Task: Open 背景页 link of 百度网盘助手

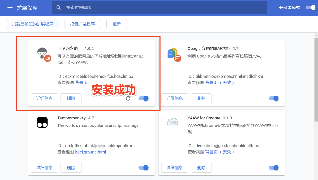Action: click(x=81, y=83)
